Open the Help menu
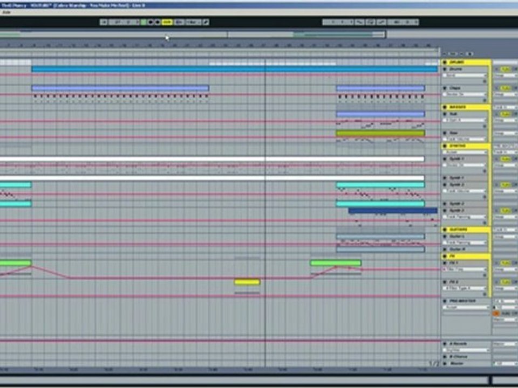This screenshot has width=518, height=388. pos(6,12)
